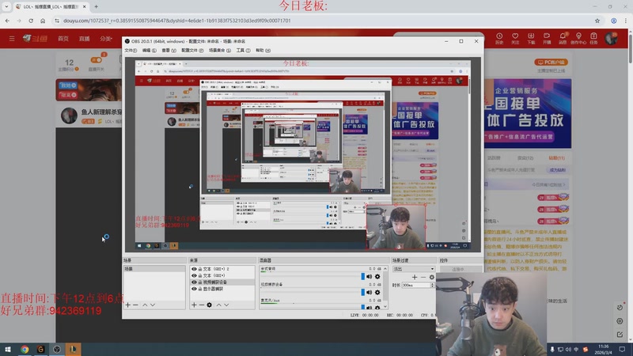Click the PC客户端 button
The width and height of the screenshot is (633, 356).
(x=551, y=62)
